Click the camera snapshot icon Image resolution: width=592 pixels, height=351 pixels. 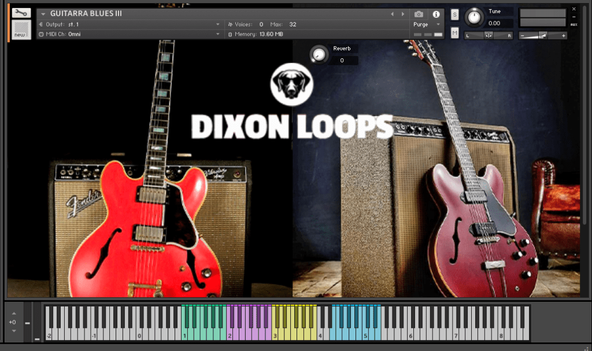(419, 14)
